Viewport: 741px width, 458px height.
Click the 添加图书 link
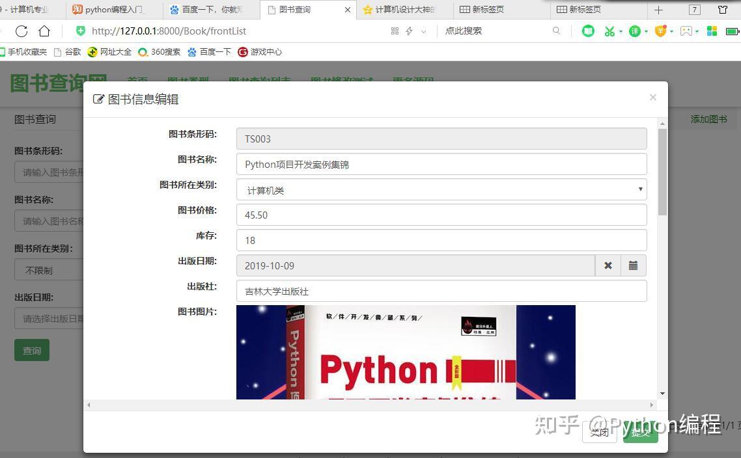coord(708,119)
